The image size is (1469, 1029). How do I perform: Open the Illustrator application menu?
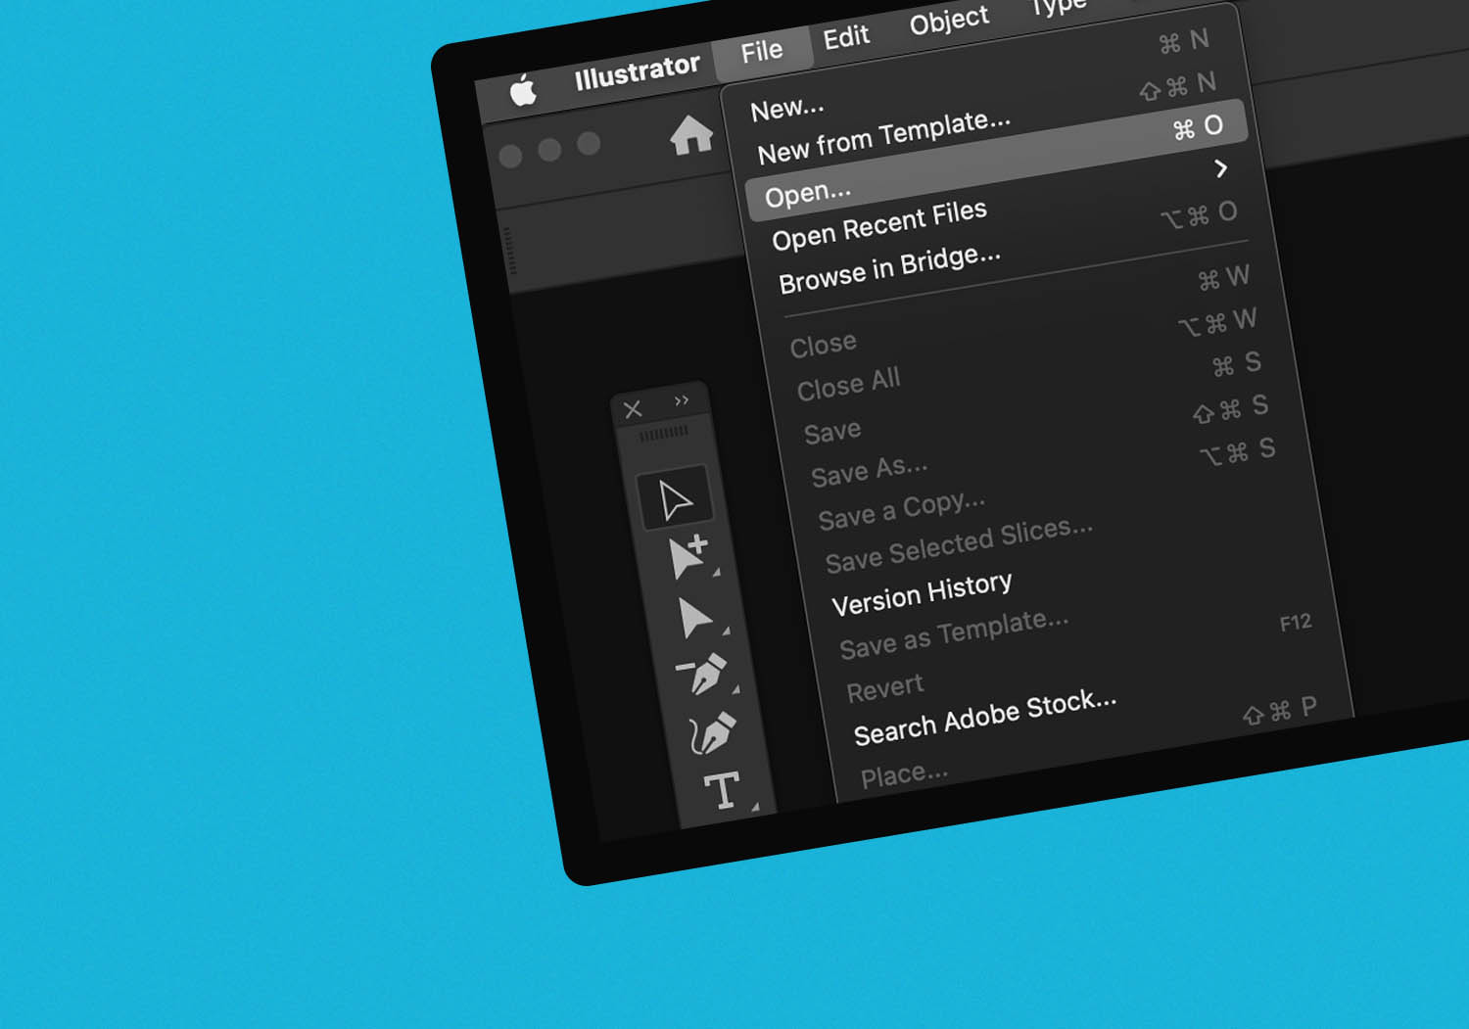click(637, 70)
